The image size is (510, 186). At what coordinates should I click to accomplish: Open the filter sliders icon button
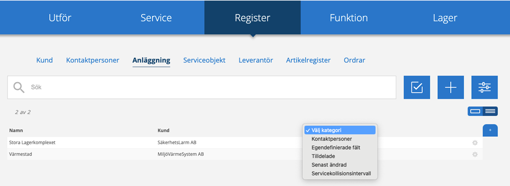click(484, 88)
